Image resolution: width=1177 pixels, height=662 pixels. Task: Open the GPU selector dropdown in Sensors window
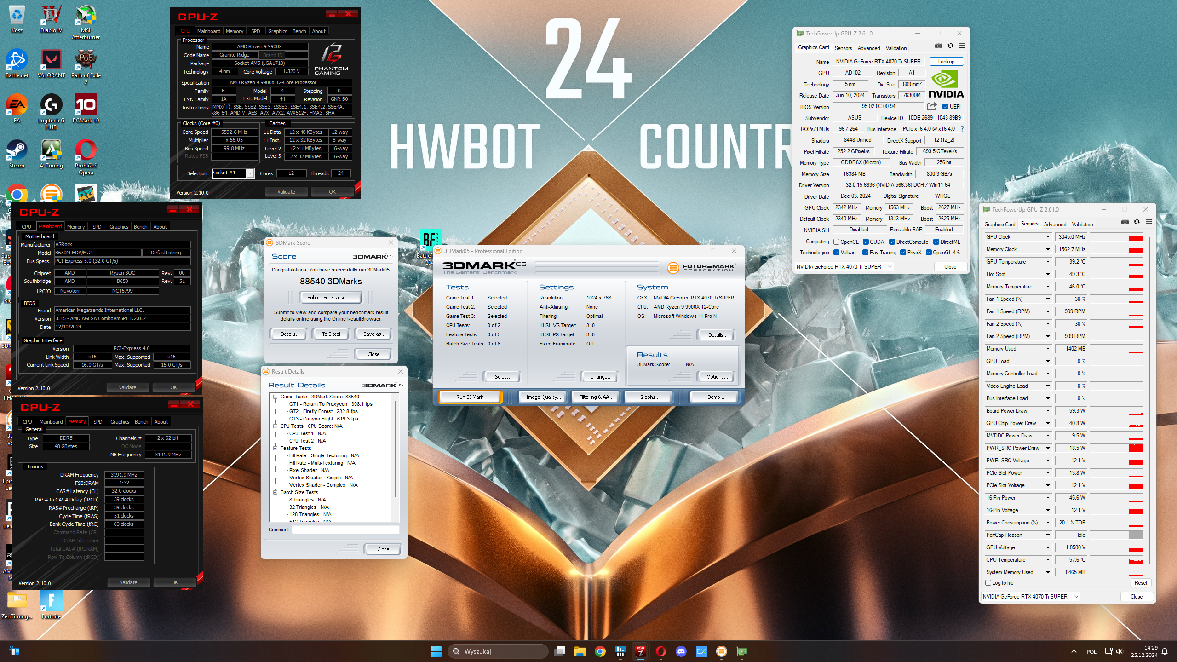pyautogui.click(x=1031, y=597)
